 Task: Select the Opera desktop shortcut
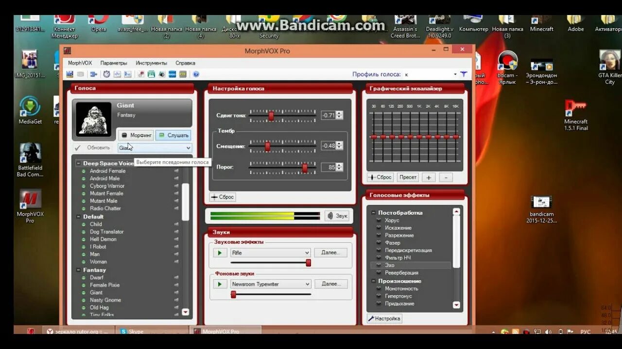99,23
